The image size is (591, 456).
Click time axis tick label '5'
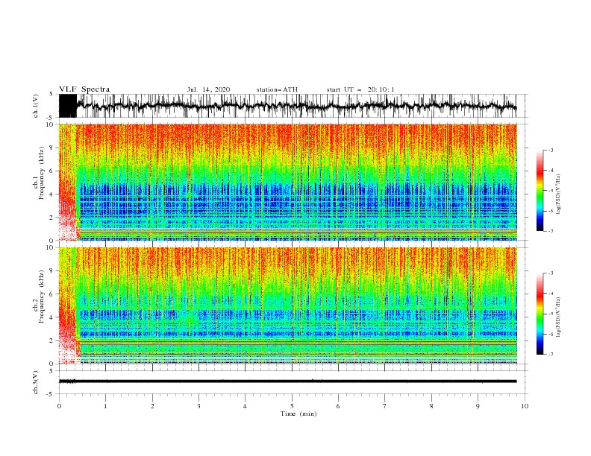tap(292, 406)
